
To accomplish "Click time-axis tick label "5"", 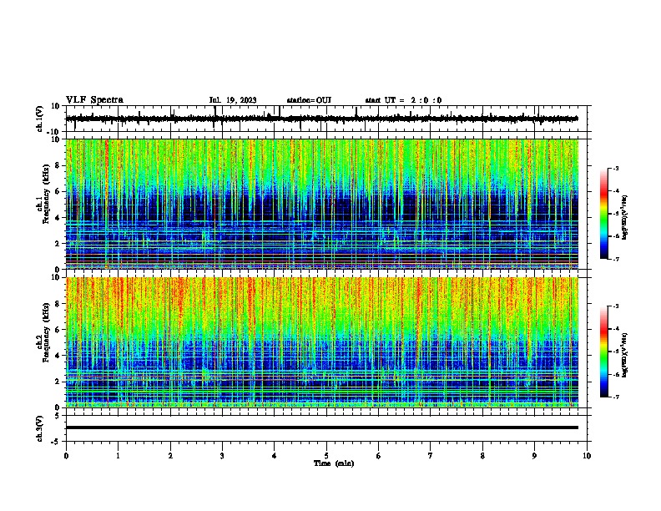I will [326, 455].
